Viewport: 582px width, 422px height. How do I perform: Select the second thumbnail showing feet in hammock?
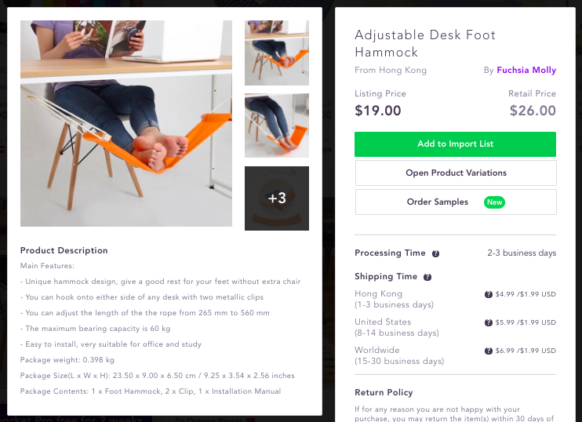277,126
